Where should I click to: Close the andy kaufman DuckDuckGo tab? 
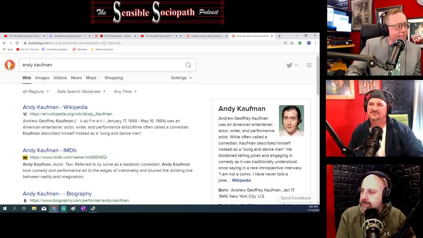(x=272, y=36)
